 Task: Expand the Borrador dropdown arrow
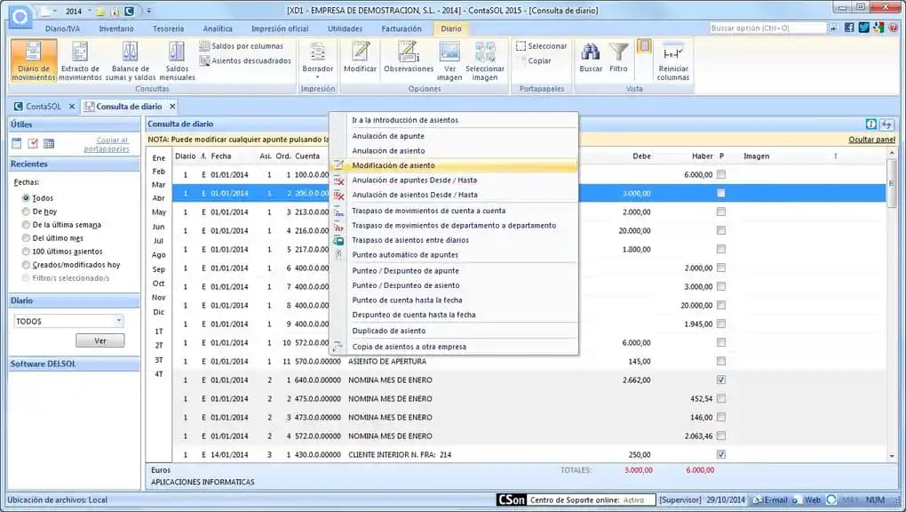coord(318,77)
